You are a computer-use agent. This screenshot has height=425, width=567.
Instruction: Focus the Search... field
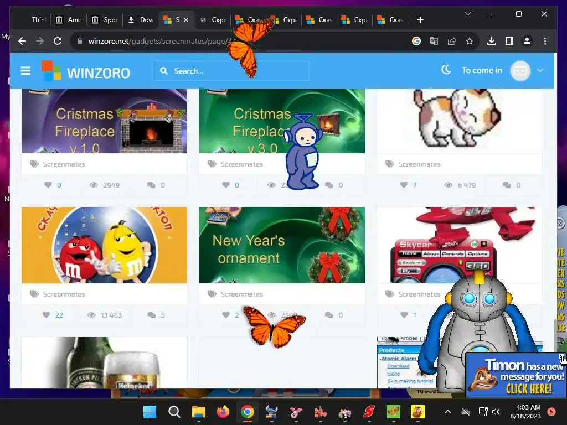coord(231,71)
